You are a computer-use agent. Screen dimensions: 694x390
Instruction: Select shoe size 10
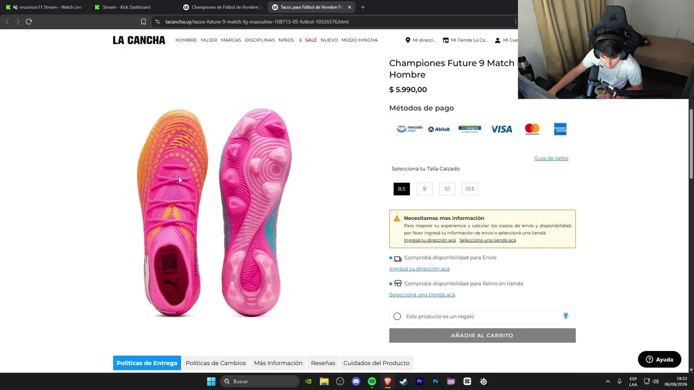point(447,188)
